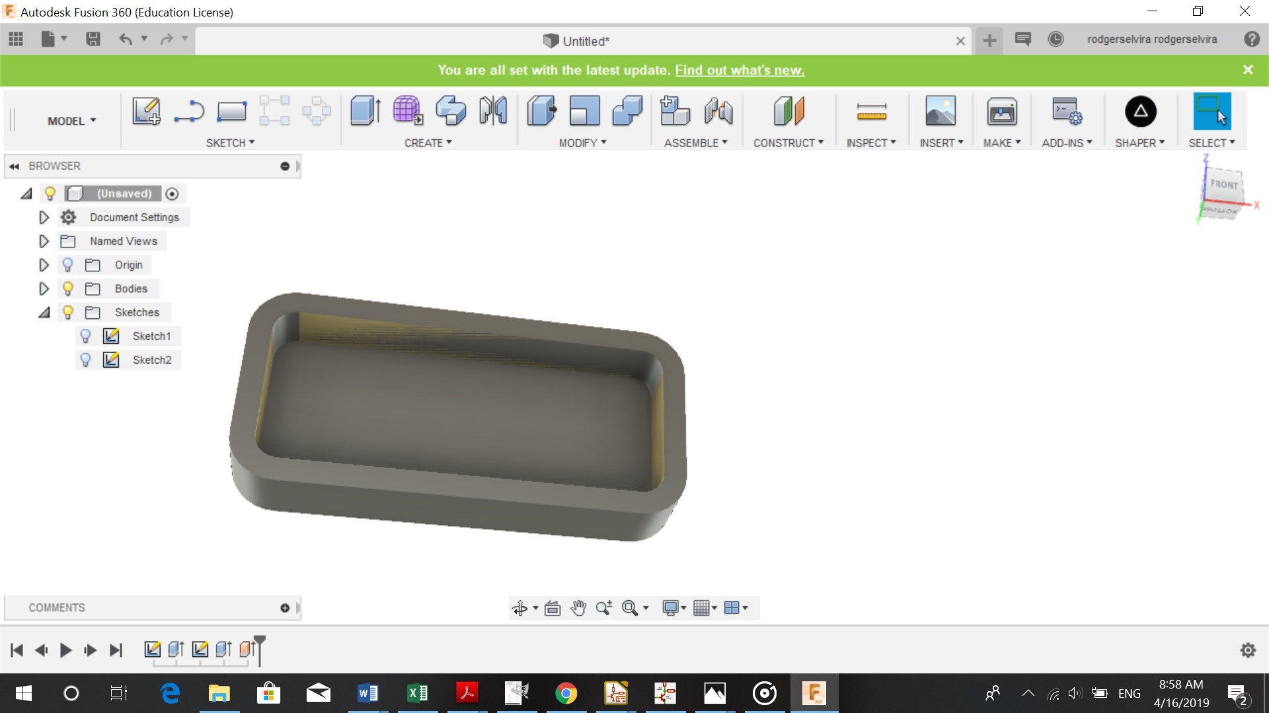This screenshot has height=713, width=1269.
Task: Open the MODEL workspace dropdown
Action: pos(71,121)
